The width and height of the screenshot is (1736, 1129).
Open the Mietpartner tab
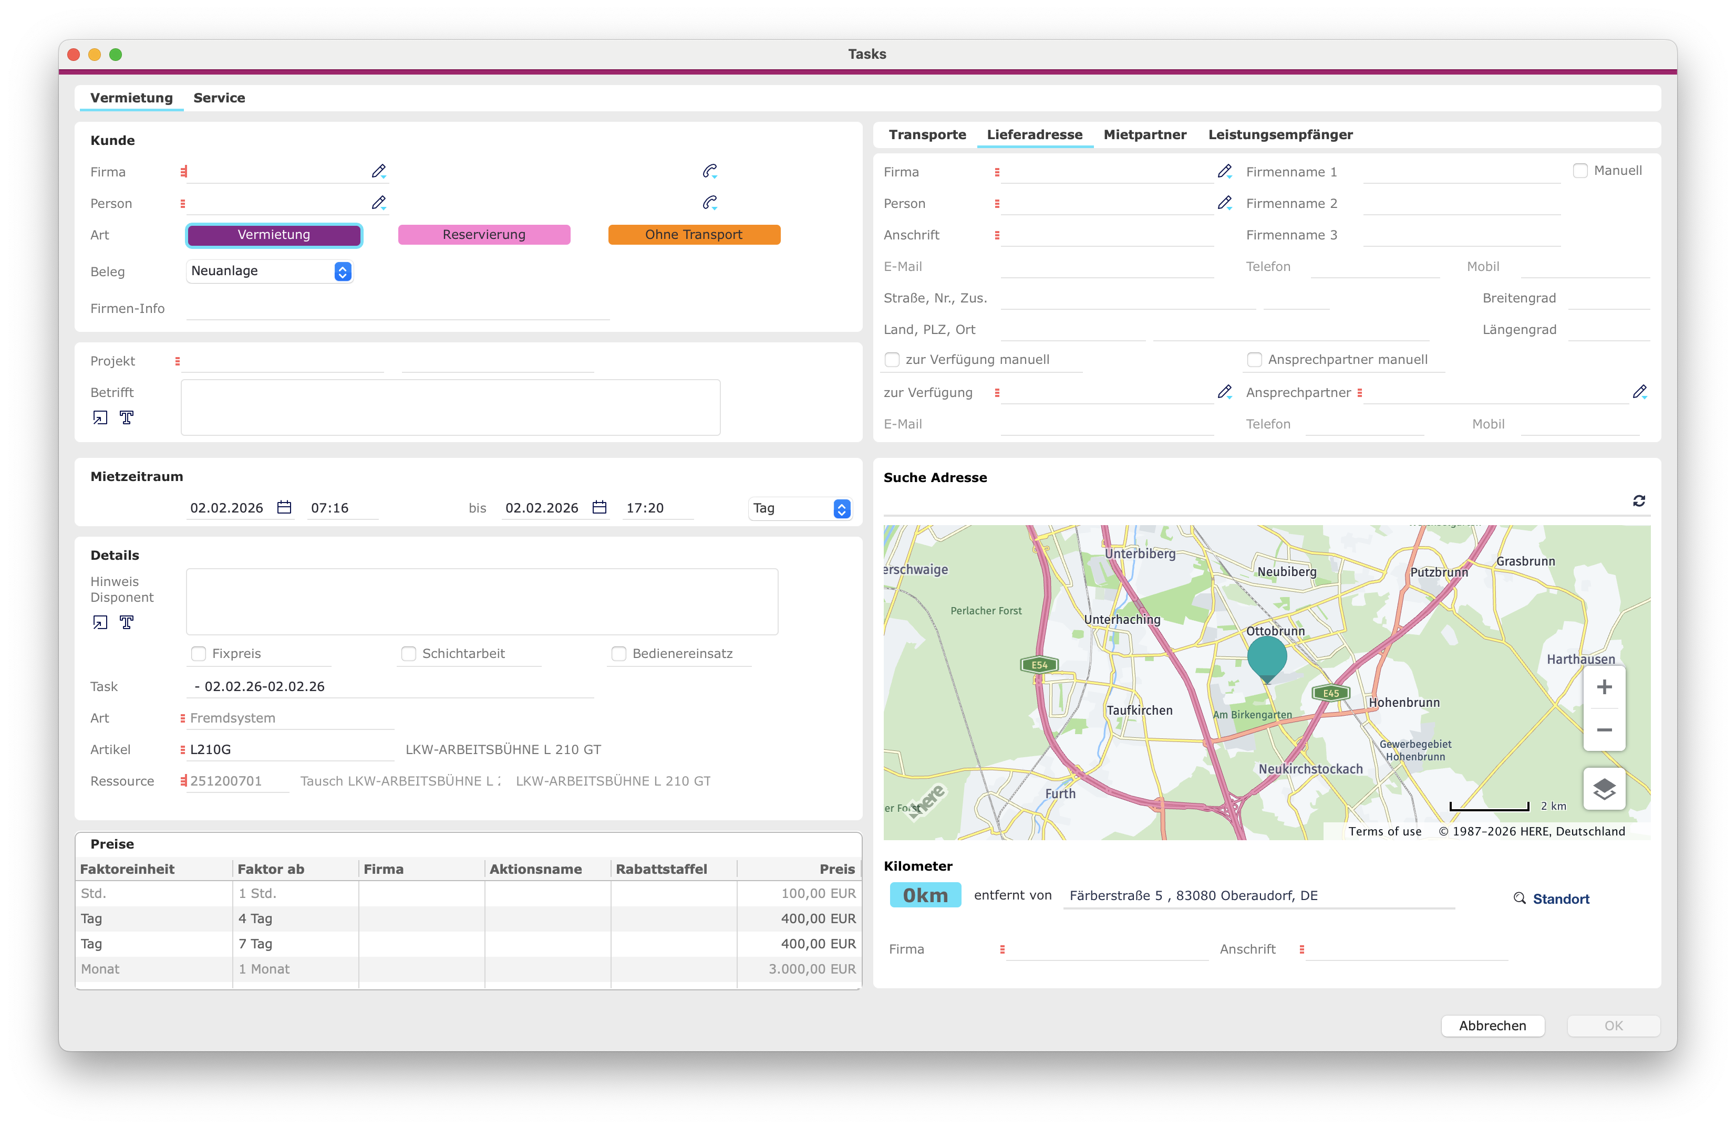1144,135
